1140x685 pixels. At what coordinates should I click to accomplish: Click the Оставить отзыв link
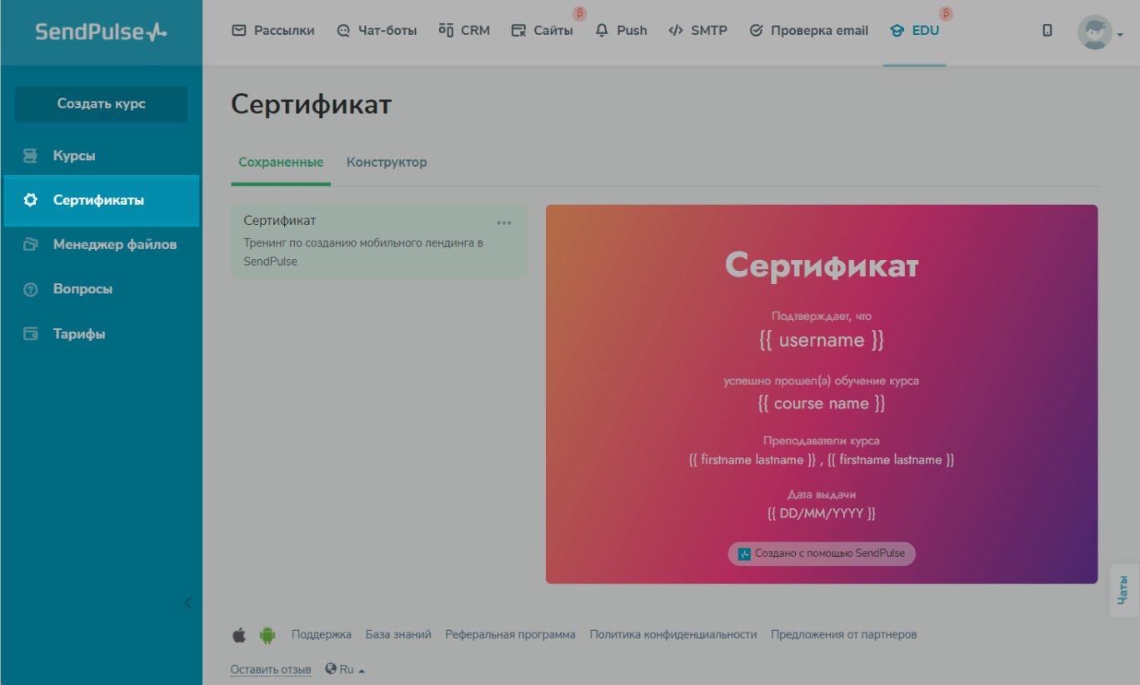[x=271, y=669]
